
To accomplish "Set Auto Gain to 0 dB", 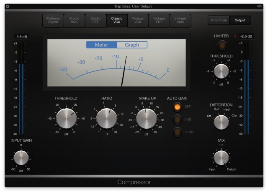I will pyautogui.click(x=178, y=119).
